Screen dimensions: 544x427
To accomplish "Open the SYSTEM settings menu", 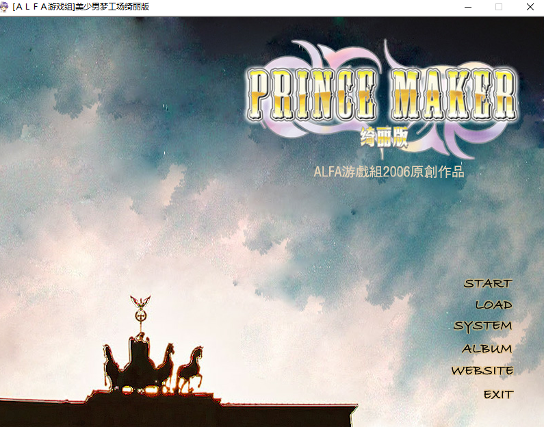I will point(482,326).
